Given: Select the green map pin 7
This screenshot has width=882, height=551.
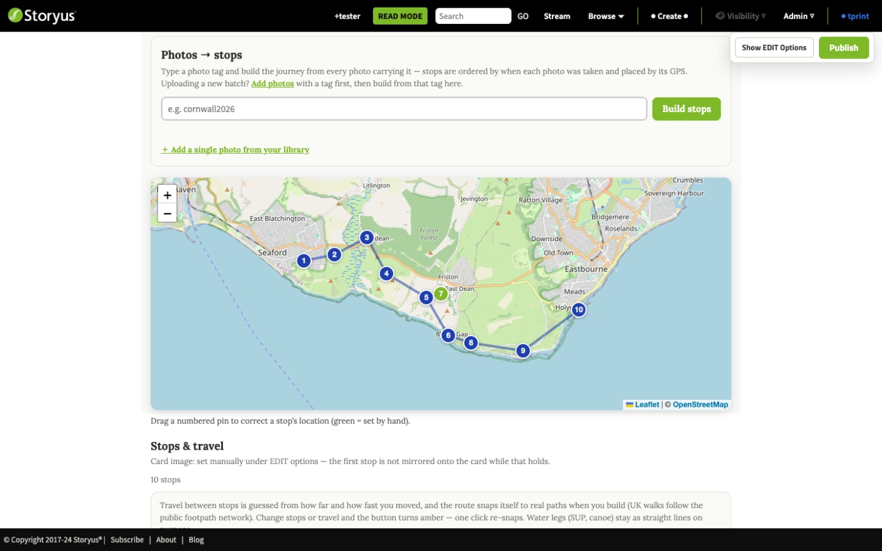Looking at the screenshot, I should pos(441,293).
